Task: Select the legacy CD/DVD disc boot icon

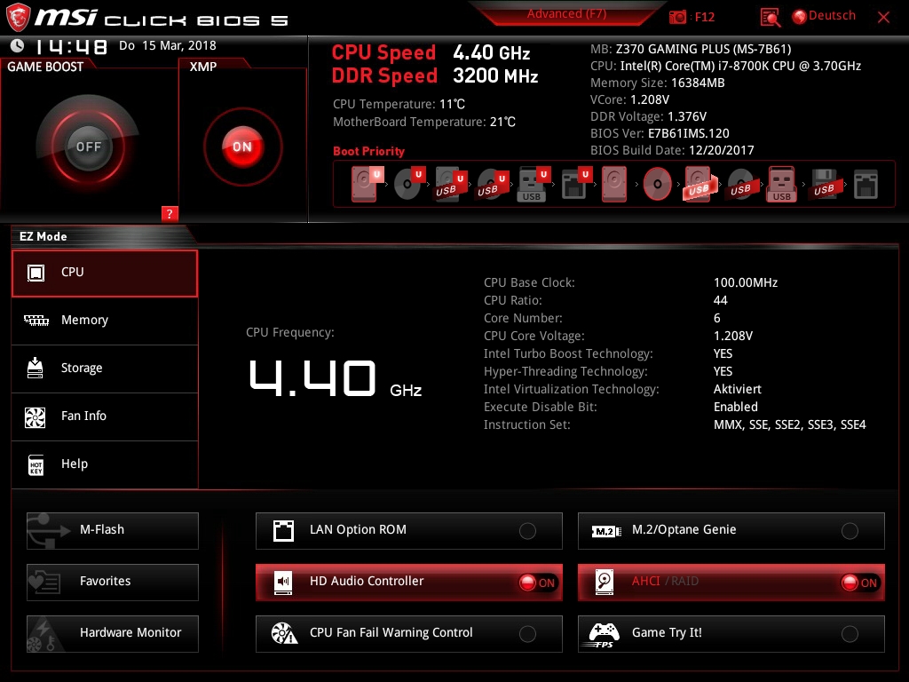Action: [657, 184]
